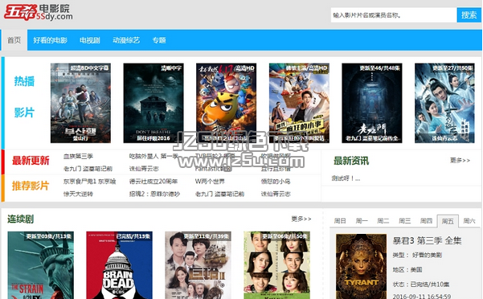This screenshot has height=299, width=483.
Task: Open the 釜山行 movie poster
Action: (80, 103)
